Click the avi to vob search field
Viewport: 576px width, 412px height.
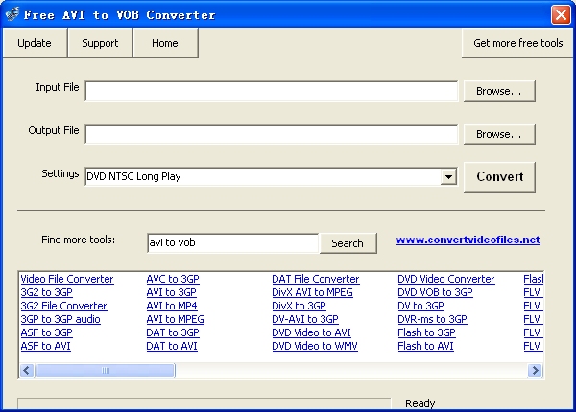(x=233, y=243)
